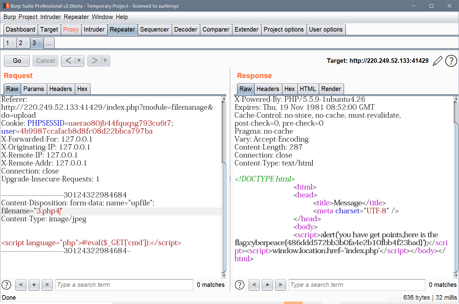Screen dimensions: 459x304
Task: Show response Raw view
Action: (246, 89)
